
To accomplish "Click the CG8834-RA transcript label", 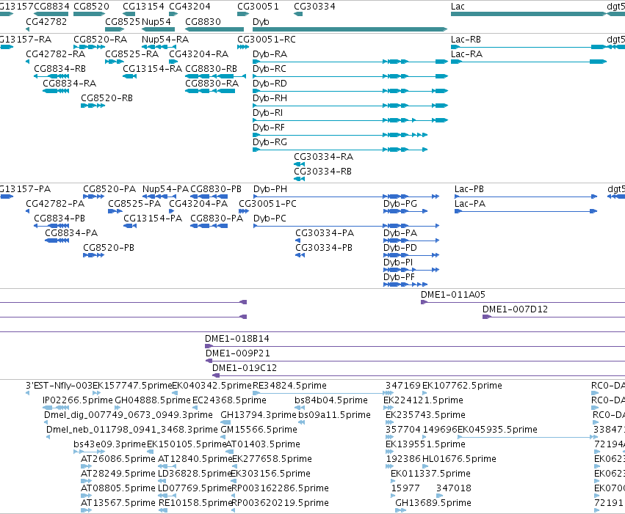I will [70, 84].
